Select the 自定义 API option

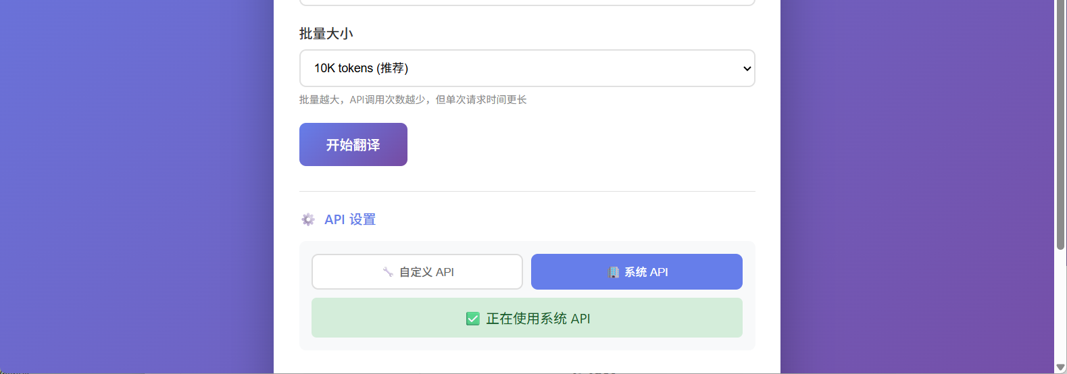click(x=417, y=272)
